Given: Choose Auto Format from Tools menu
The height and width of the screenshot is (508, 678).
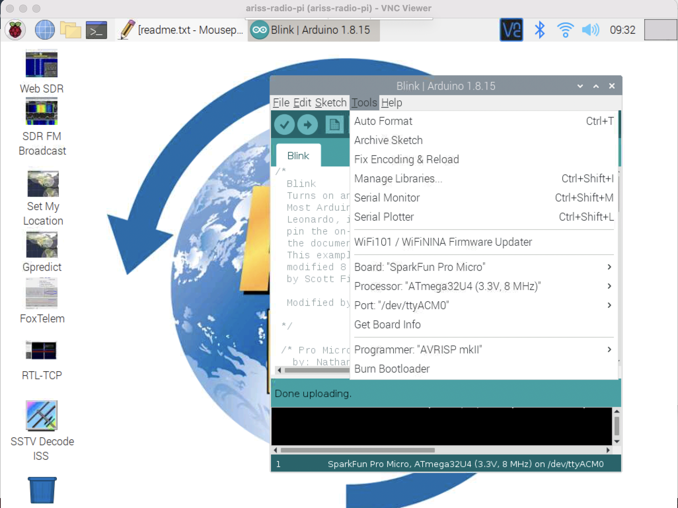Looking at the screenshot, I should pyautogui.click(x=484, y=121).
